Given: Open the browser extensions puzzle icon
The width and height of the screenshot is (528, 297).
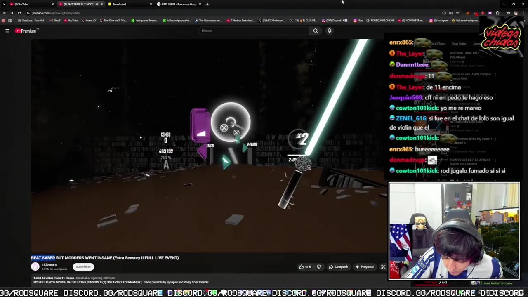Looking at the screenshot, I should pos(497,13).
